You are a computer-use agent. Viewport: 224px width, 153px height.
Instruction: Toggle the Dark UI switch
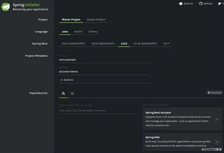[x=181, y=4]
